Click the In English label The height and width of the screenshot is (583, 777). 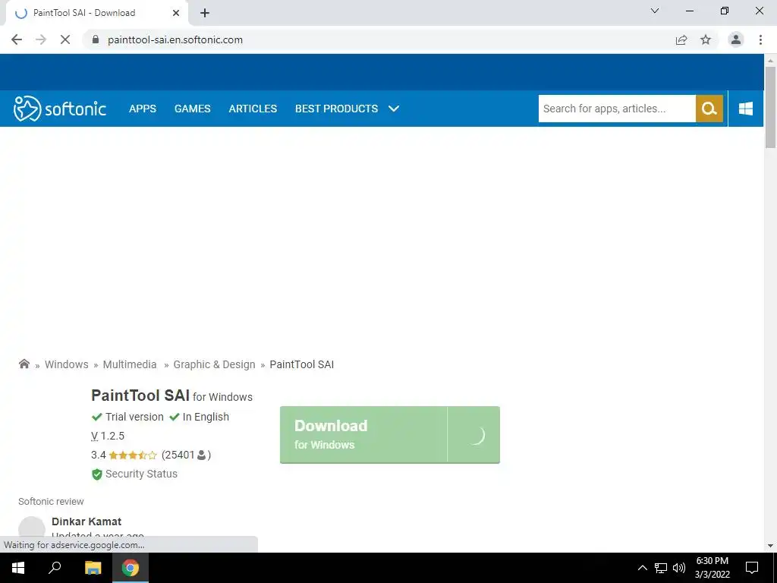coord(206,417)
